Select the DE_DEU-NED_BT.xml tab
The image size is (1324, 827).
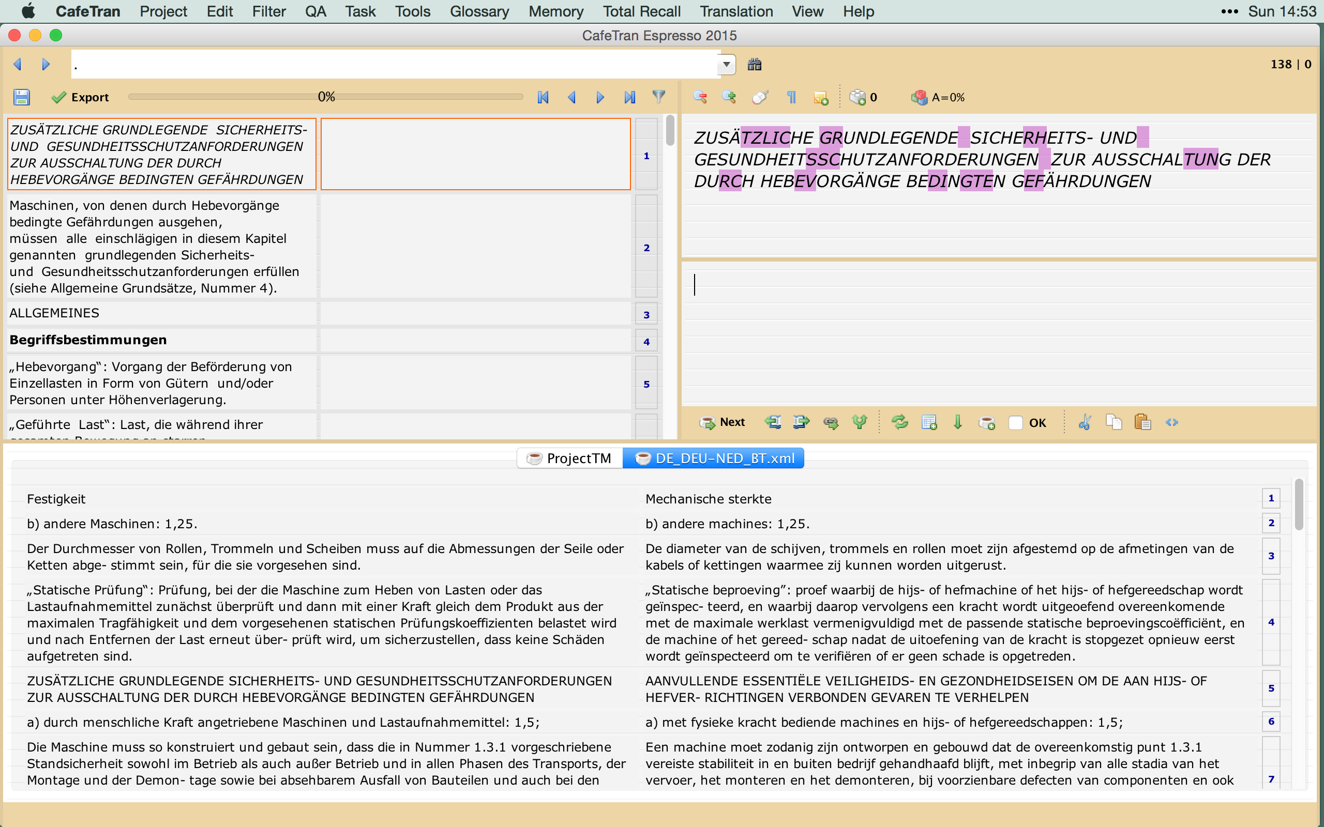[x=714, y=458]
